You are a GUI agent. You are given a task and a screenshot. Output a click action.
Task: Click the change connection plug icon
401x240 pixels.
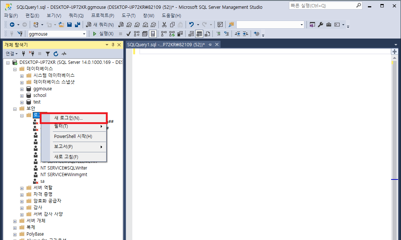[x=20, y=34]
